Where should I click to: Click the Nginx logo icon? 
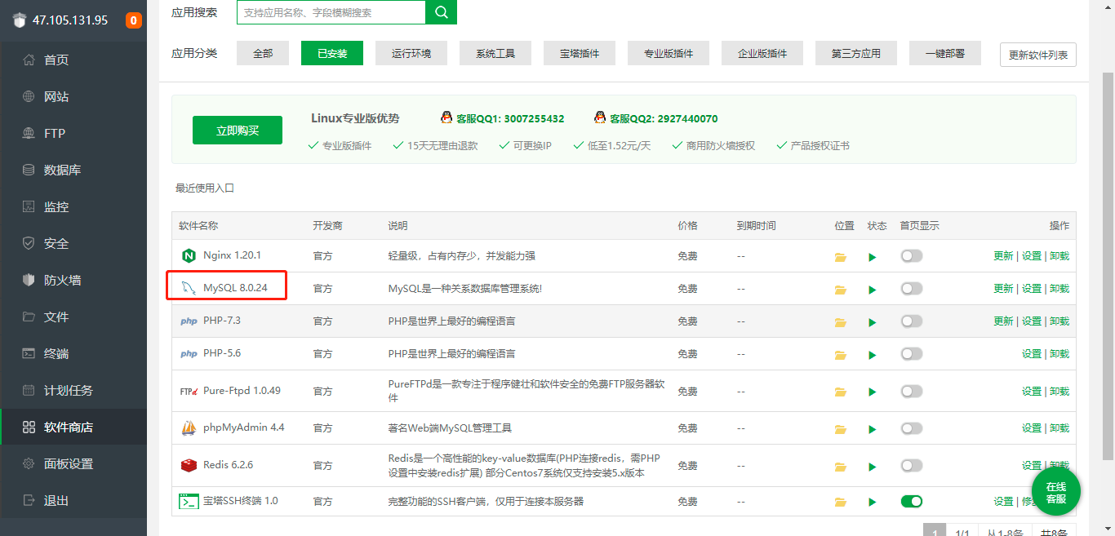click(189, 255)
